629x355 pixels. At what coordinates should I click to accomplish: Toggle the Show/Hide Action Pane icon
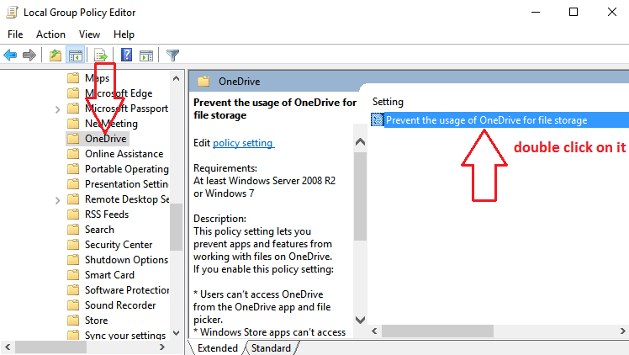click(x=146, y=55)
